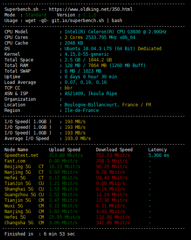Click the Ubuntu 18.04.3 LTS OS value
Screen dimensions: 191x240
coord(100,49)
